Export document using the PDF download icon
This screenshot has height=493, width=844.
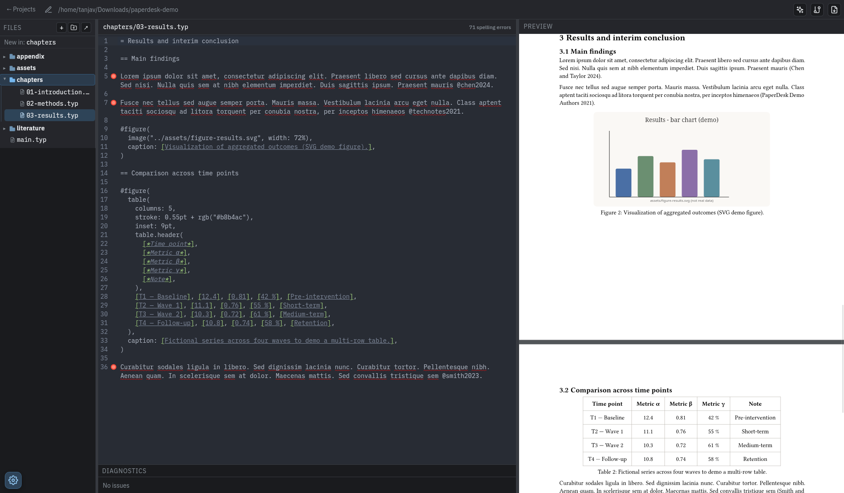tap(834, 9)
